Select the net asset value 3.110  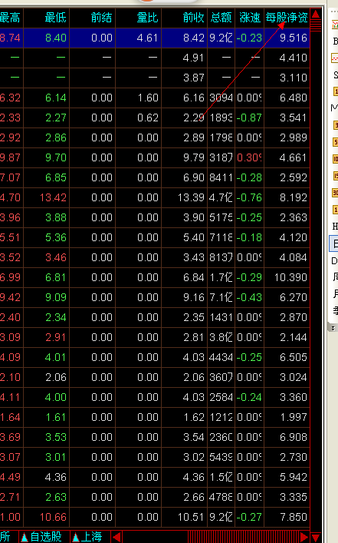[294, 78]
